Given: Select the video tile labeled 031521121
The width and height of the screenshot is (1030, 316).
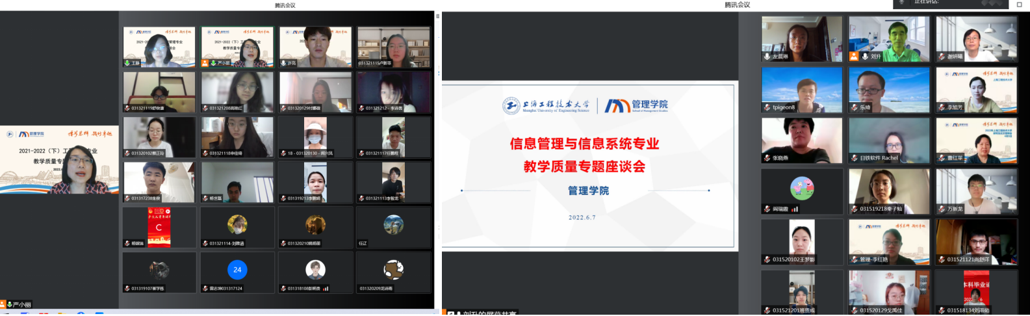Looking at the screenshot, I should (976, 242).
